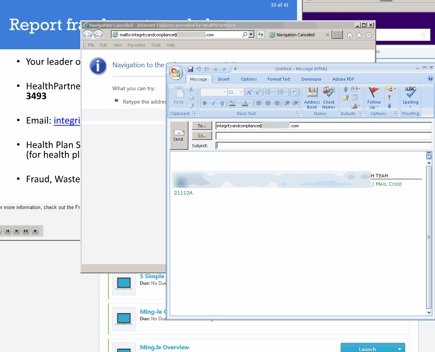Send the email message
The image size is (435, 352).
tap(179, 135)
